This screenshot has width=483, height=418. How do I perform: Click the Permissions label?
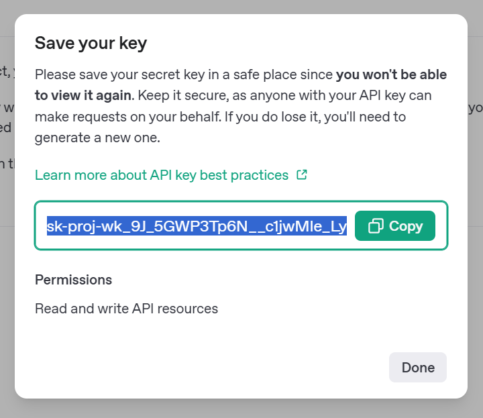click(73, 280)
